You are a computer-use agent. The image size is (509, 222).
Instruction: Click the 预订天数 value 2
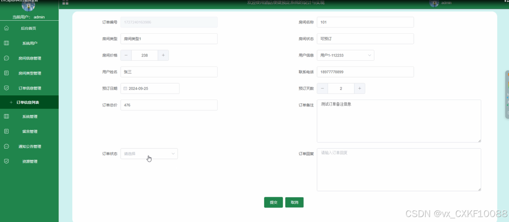click(x=341, y=88)
